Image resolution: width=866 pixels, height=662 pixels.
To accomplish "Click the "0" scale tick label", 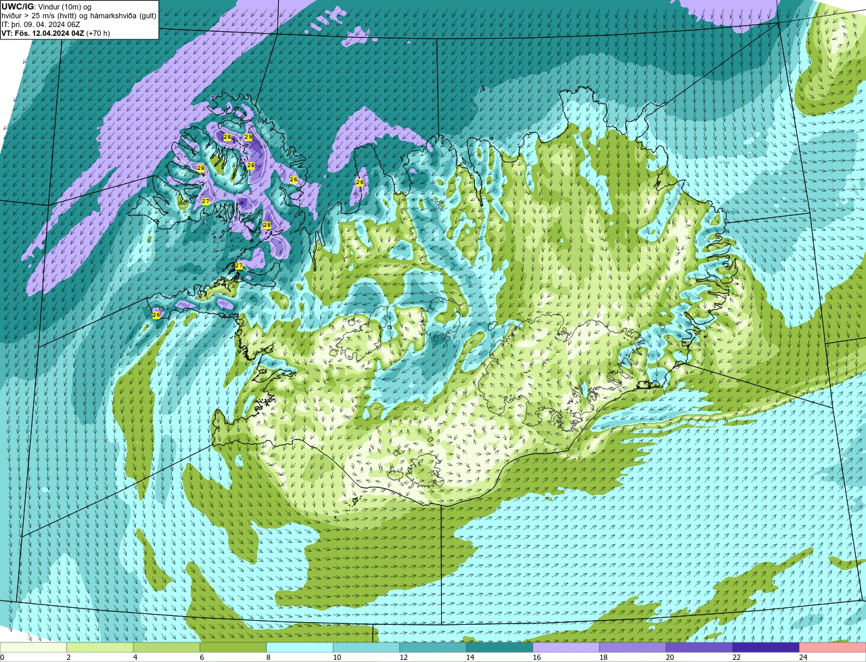I will pyautogui.click(x=2, y=657).
